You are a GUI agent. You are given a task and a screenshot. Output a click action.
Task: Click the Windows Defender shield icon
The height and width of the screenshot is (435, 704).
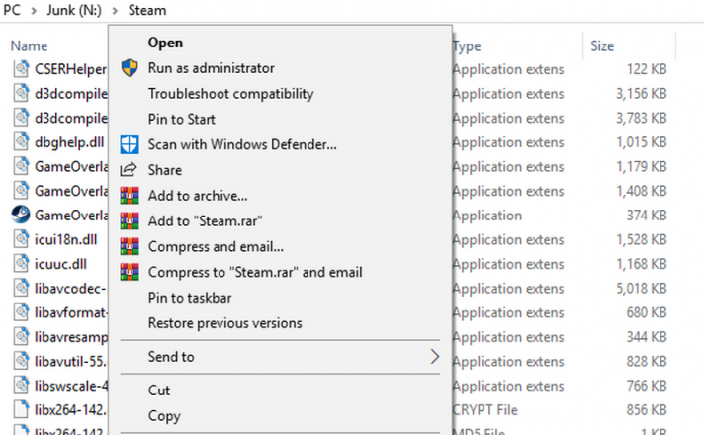130,144
